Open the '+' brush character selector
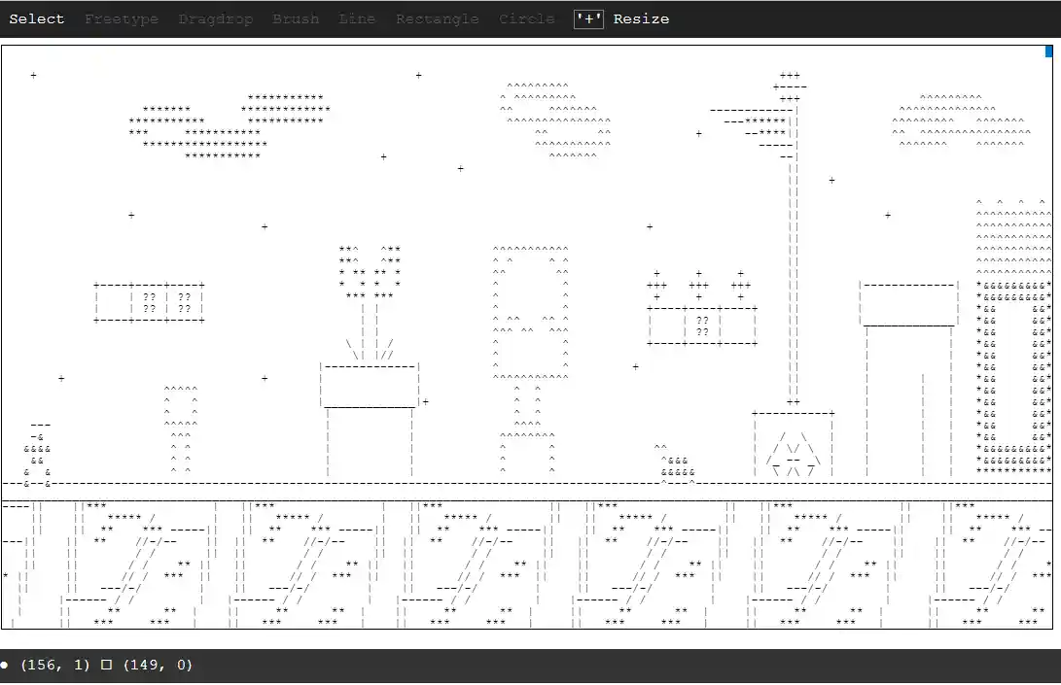Screen dimensions: 1061x685 click(x=587, y=18)
